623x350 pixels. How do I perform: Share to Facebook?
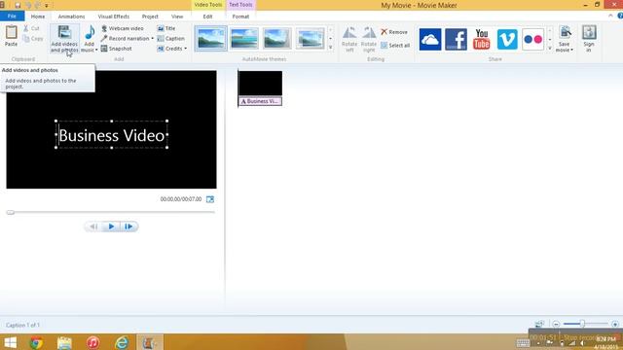(456, 39)
